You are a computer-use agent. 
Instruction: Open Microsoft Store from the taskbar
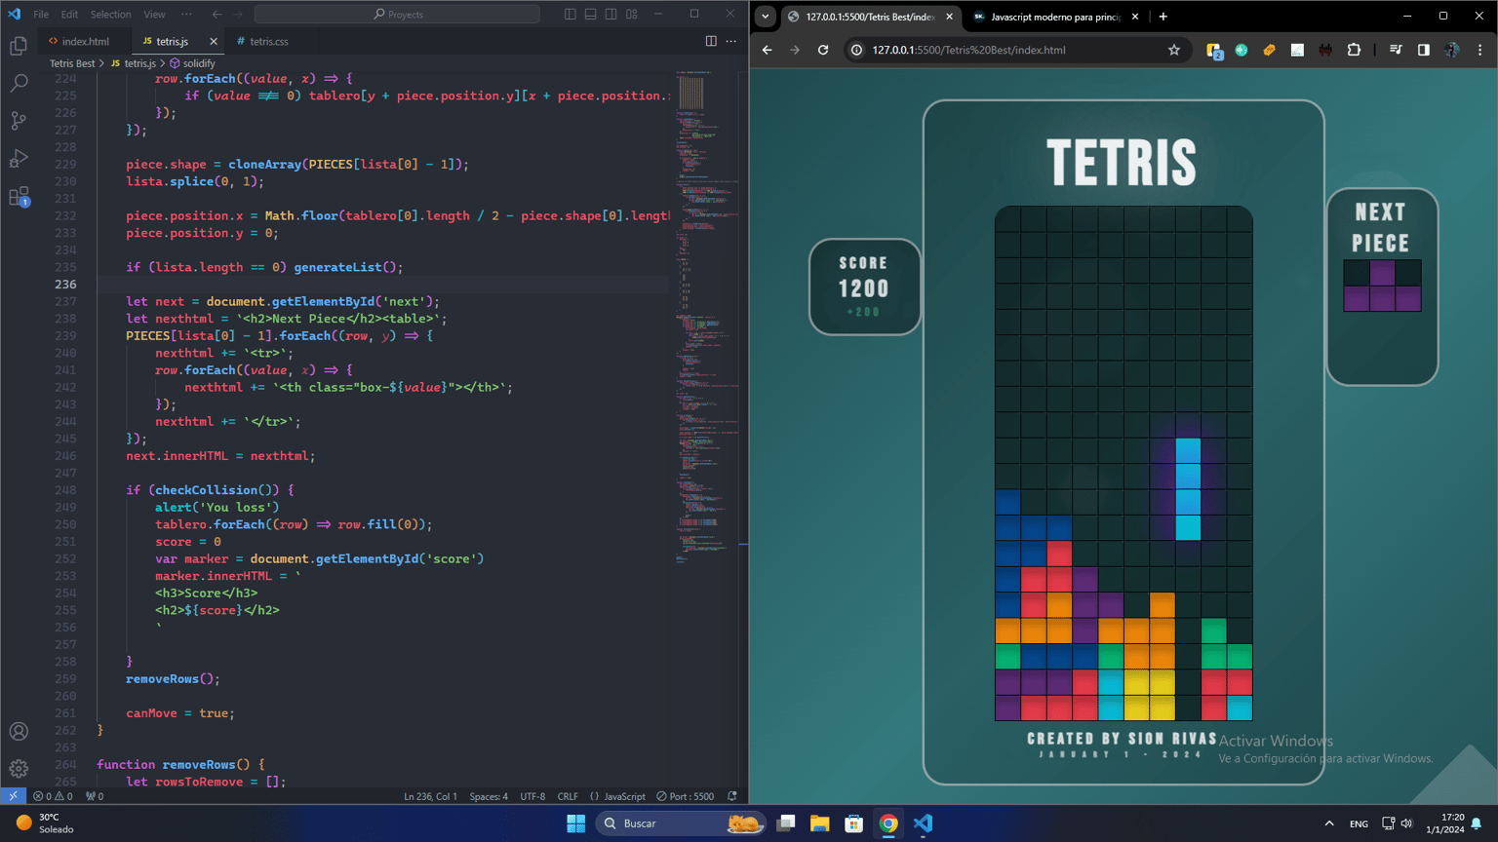point(853,823)
